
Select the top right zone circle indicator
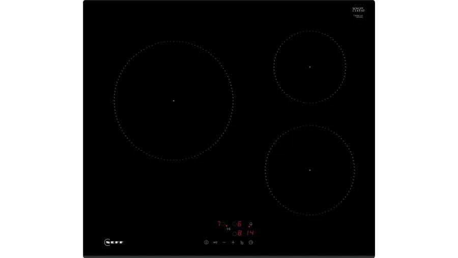tap(234, 224)
